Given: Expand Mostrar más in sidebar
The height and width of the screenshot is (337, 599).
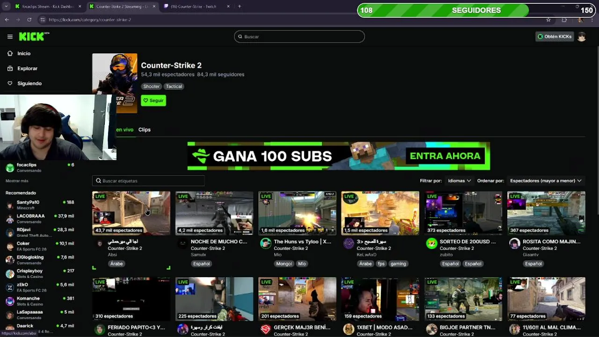Looking at the screenshot, I should (x=17, y=181).
